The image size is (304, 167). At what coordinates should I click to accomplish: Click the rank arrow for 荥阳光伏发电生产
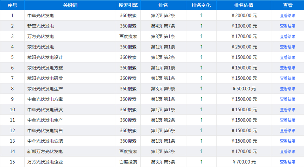(x=201, y=89)
